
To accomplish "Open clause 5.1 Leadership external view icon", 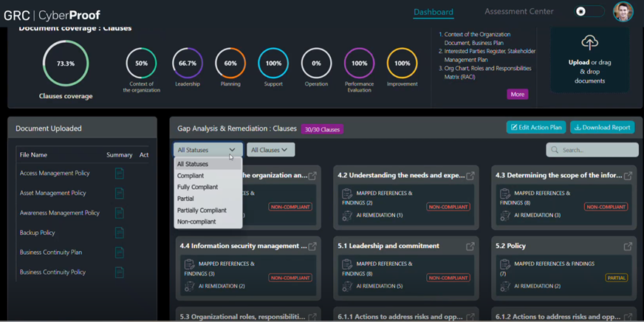I will (x=470, y=247).
